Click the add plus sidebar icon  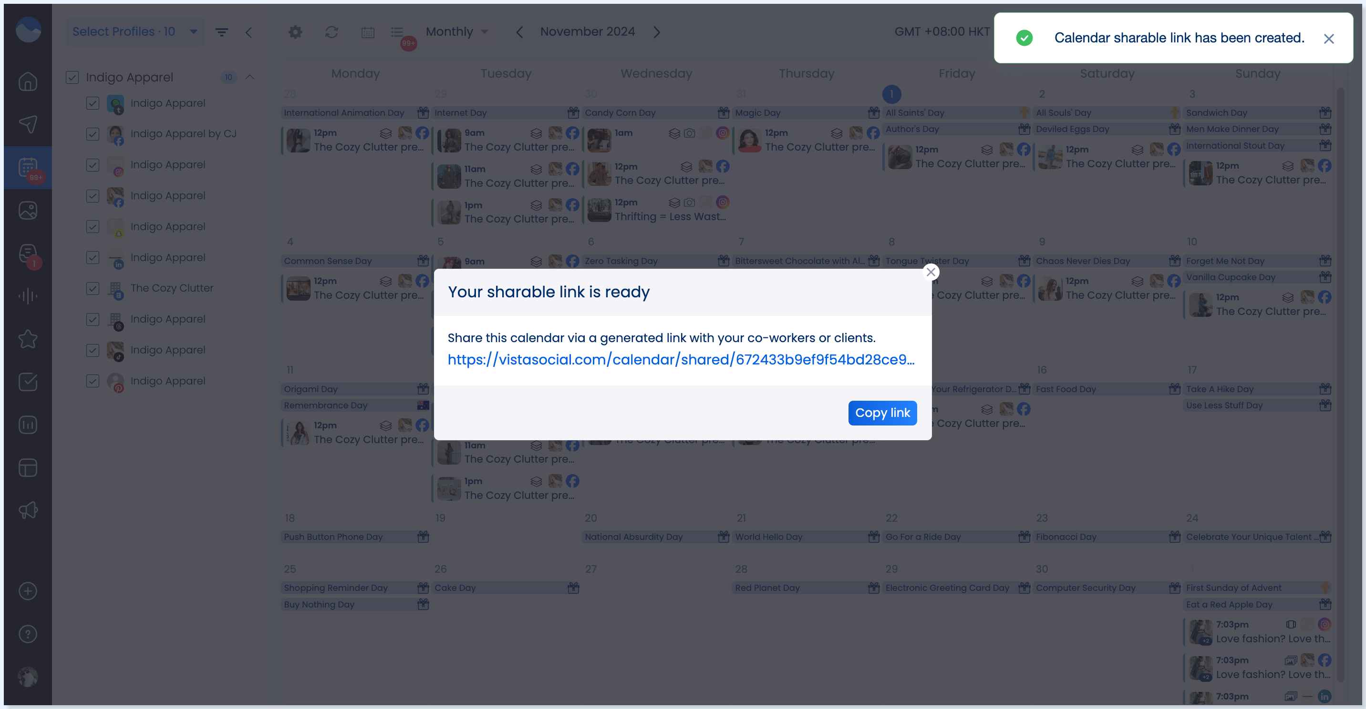(28, 591)
